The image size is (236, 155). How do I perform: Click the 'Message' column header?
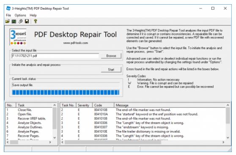pos(170,105)
